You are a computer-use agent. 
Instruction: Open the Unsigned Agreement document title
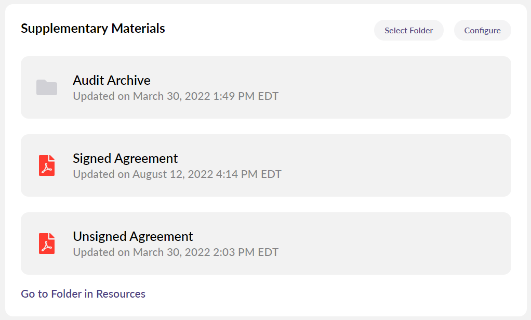click(x=133, y=237)
